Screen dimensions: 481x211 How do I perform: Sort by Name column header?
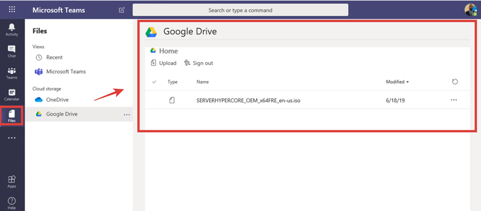203,82
